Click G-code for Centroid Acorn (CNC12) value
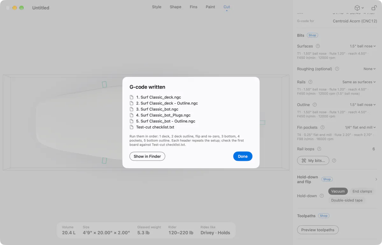Image resolution: width=382 pixels, height=245 pixels. coord(355,21)
